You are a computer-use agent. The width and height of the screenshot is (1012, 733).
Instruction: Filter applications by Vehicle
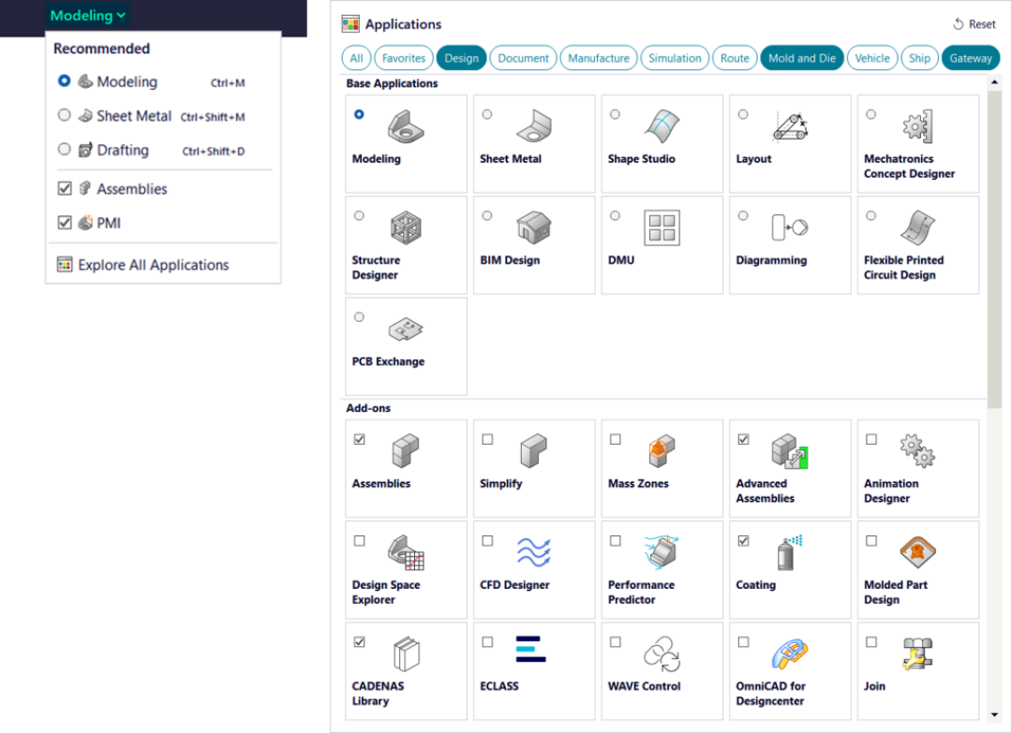pos(872,58)
